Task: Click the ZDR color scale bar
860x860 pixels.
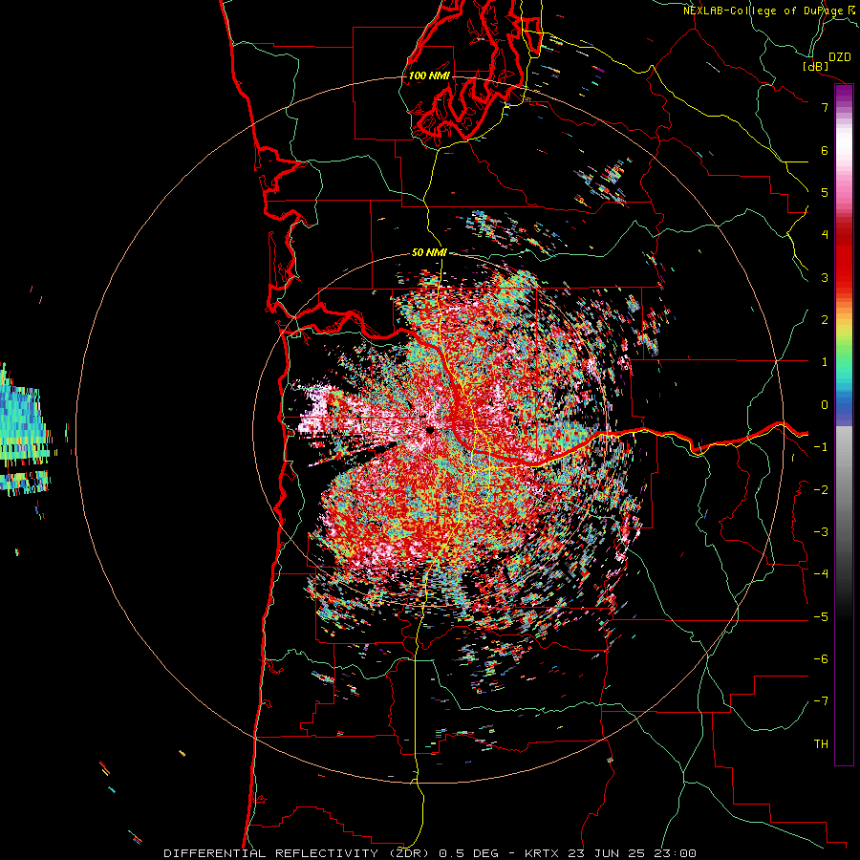Action: click(844, 425)
